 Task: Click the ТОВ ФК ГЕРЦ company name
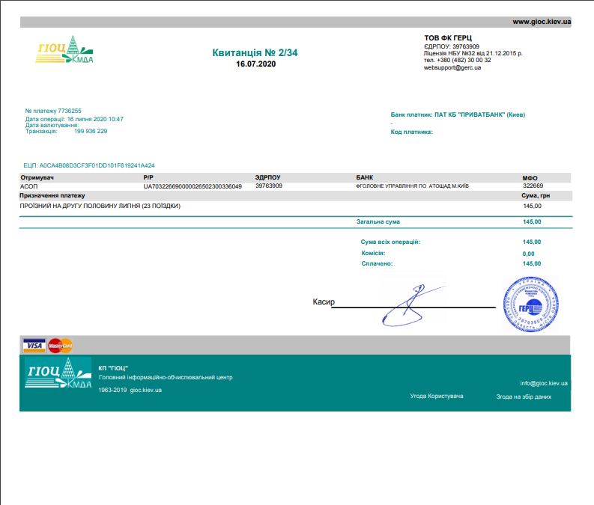pos(448,38)
